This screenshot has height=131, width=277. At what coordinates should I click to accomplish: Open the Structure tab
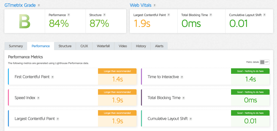65,46
